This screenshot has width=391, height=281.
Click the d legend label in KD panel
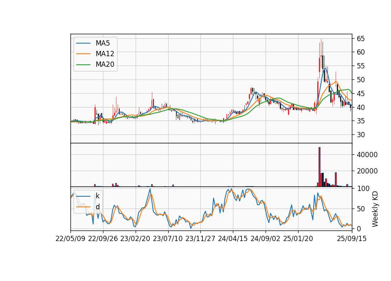pyautogui.click(x=97, y=207)
